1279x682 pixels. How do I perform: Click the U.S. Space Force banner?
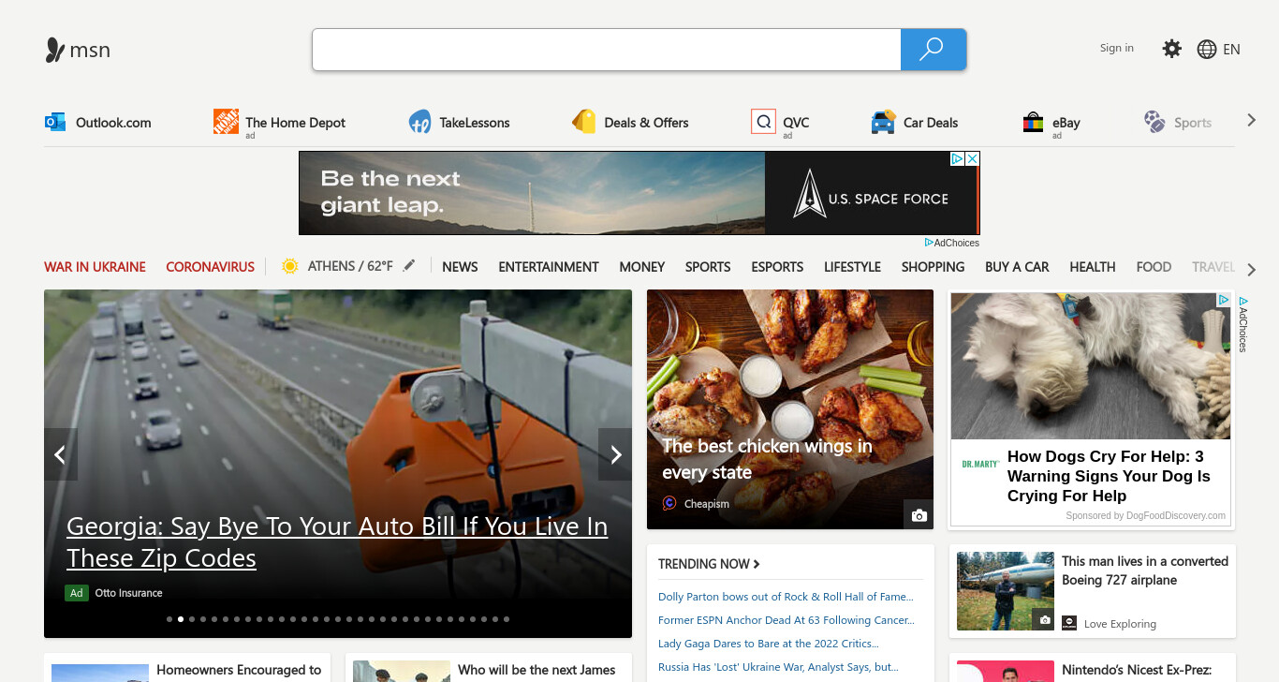tap(639, 193)
